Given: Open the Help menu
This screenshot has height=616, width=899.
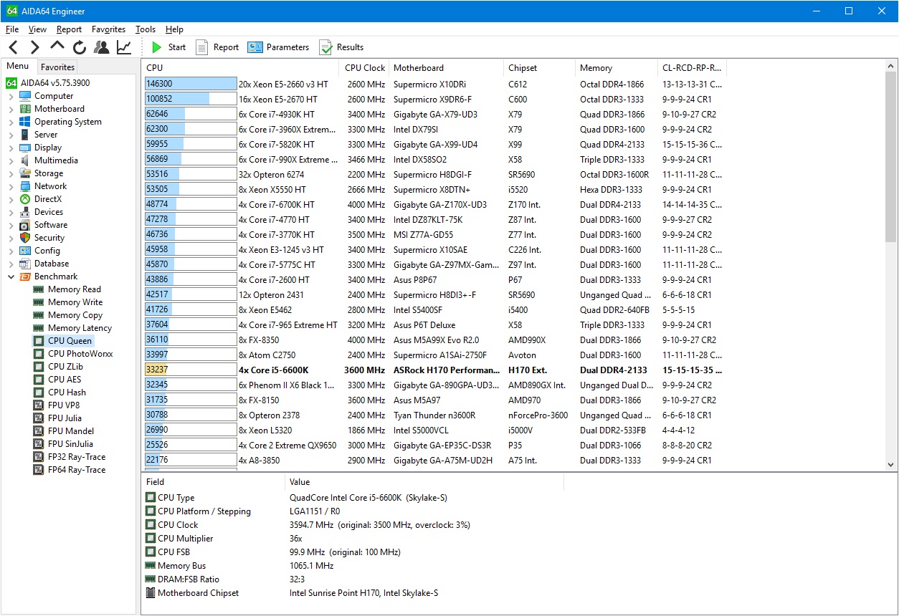Looking at the screenshot, I should 174,29.
